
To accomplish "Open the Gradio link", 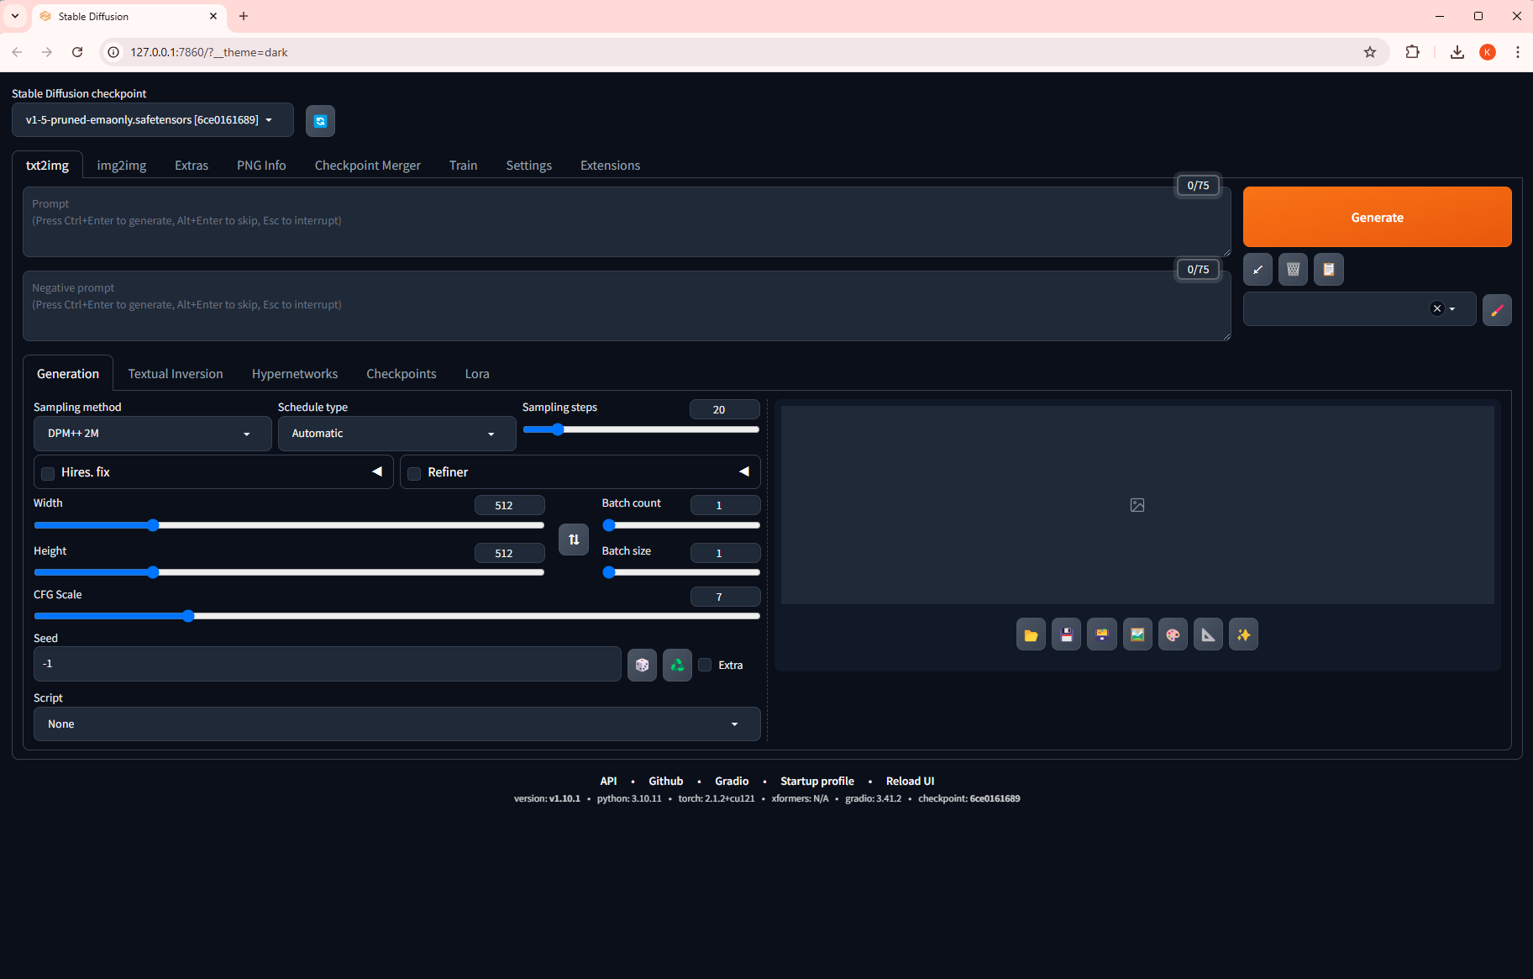I will coord(732,781).
